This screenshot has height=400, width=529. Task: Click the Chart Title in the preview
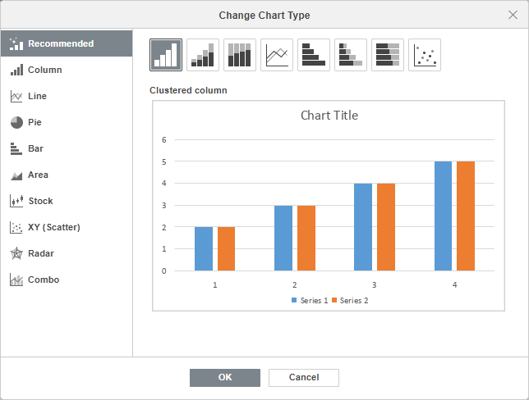329,116
